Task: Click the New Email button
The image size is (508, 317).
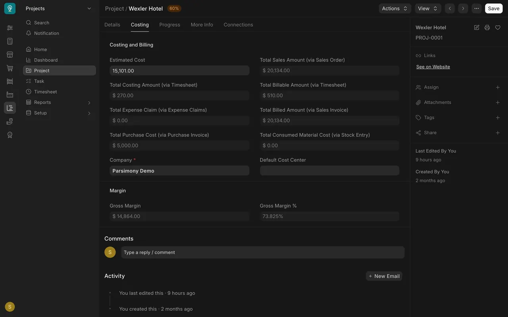Action: click(384, 276)
